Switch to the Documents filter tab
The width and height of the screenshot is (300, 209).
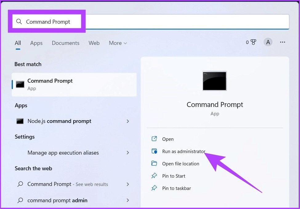[66, 43]
